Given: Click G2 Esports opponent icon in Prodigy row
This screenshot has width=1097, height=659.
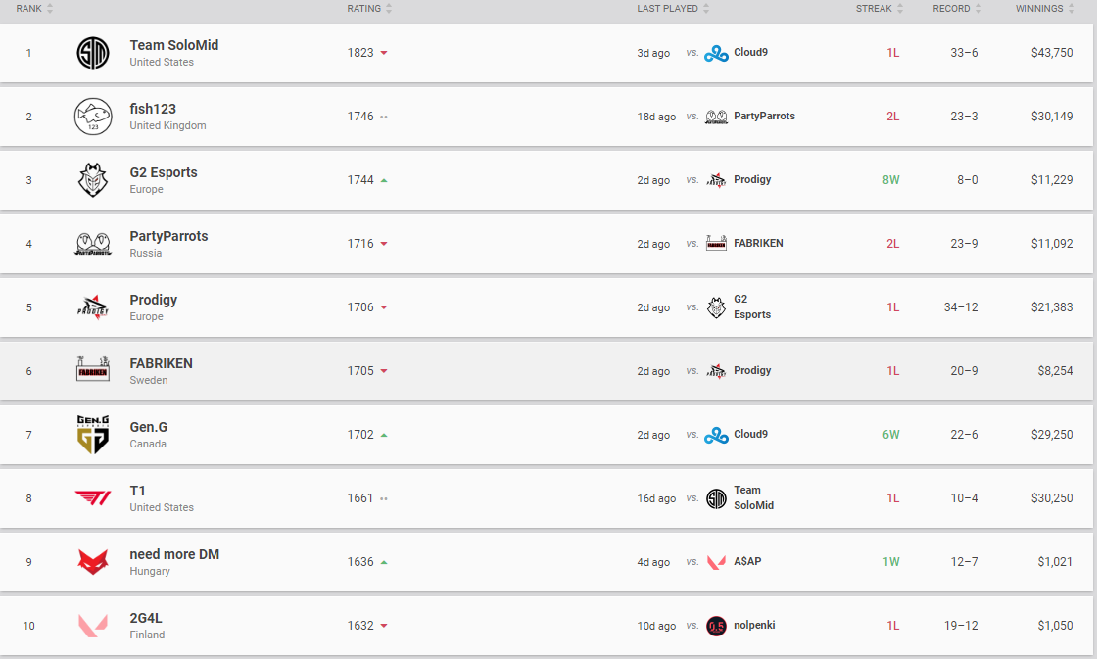Looking at the screenshot, I should tap(716, 307).
